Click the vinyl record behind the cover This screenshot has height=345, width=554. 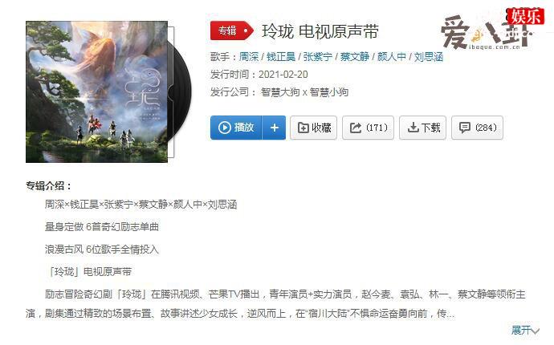click(x=183, y=92)
